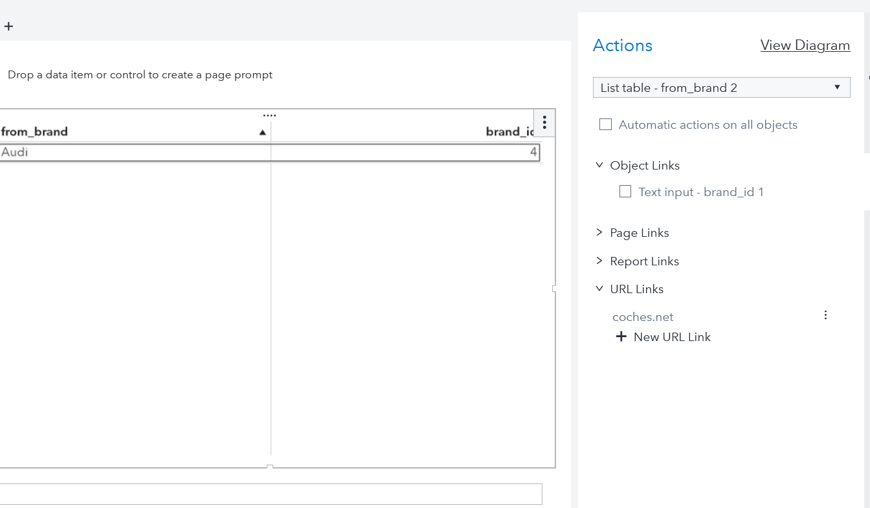Collapse the URL Links section

coord(599,289)
